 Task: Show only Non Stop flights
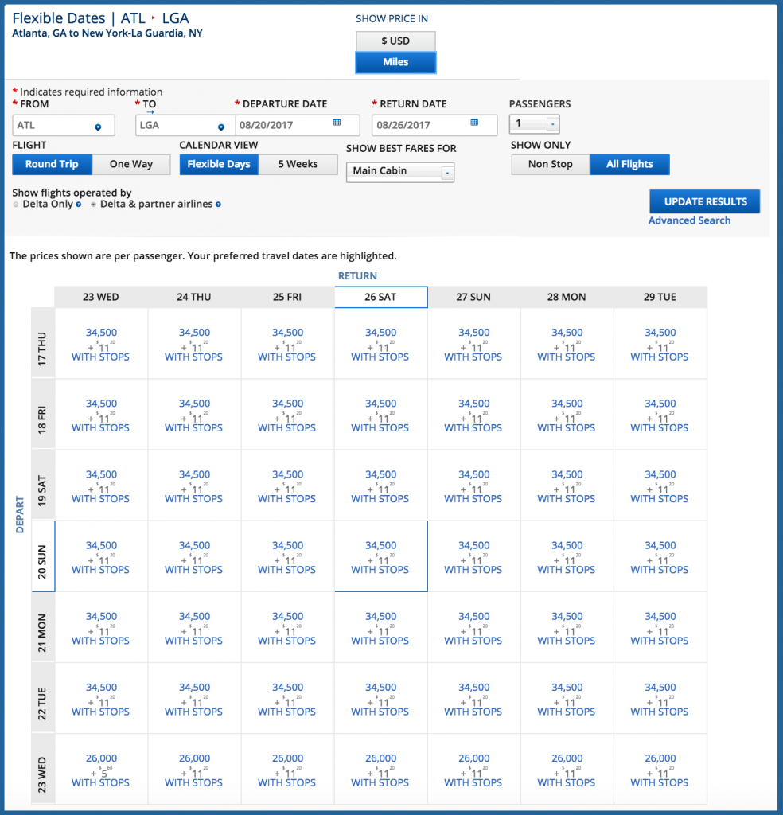(550, 164)
